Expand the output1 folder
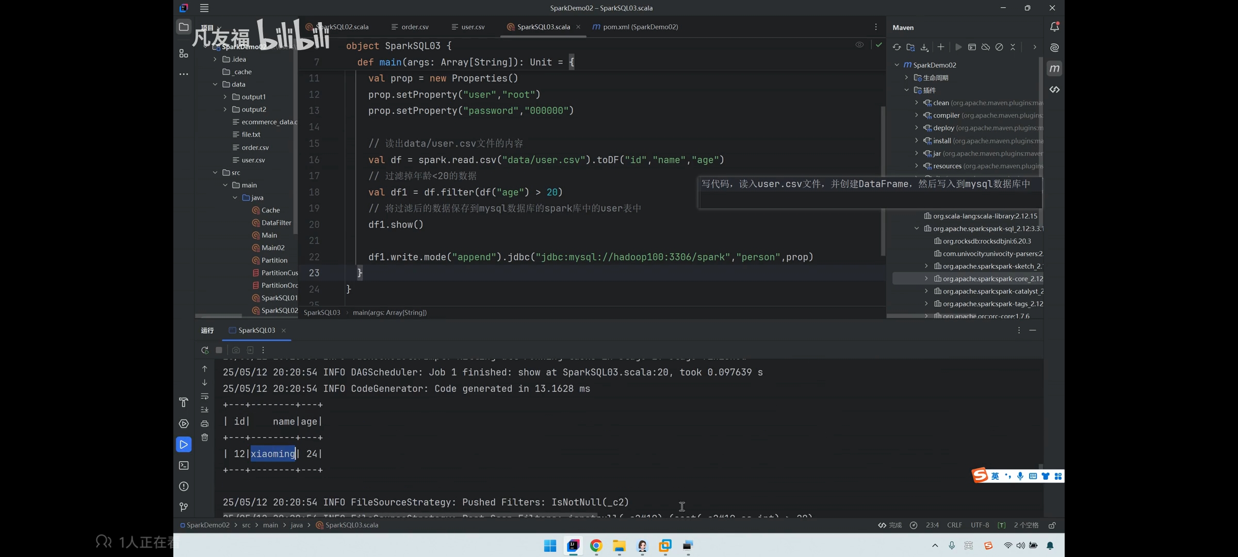The image size is (1238, 557). click(225, 97)
